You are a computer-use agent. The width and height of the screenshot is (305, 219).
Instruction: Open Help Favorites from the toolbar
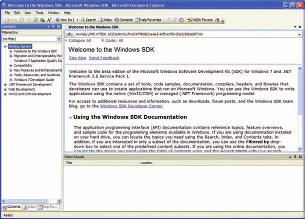click(148, 20)
